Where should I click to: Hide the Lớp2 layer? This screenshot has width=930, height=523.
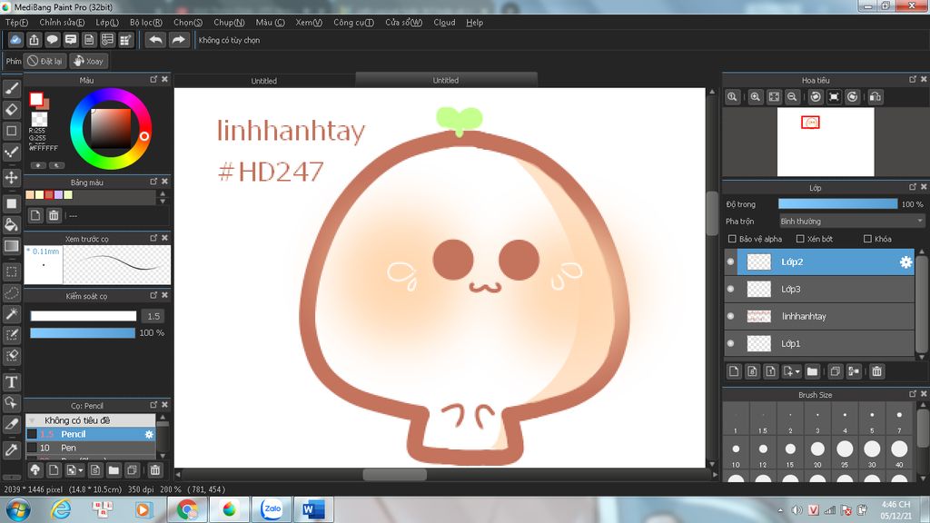point(731,261)
